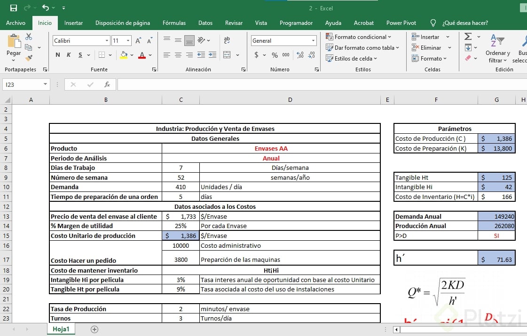Viewport: 527px width, 336px height.
Task: Click the percent style icon
Action: tap(275, 55)
